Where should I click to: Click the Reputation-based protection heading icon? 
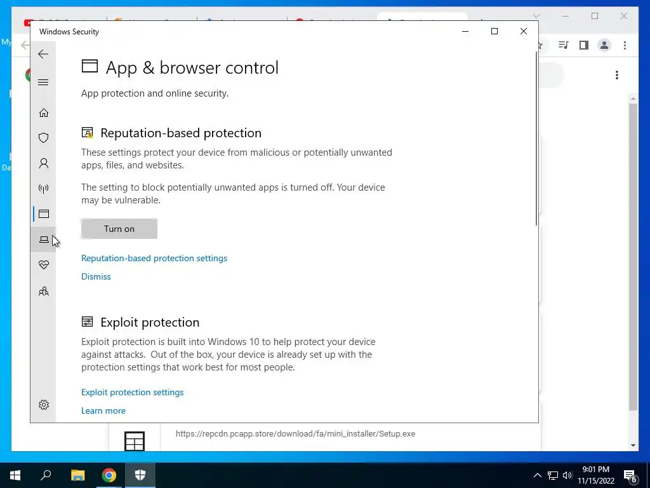87,133
